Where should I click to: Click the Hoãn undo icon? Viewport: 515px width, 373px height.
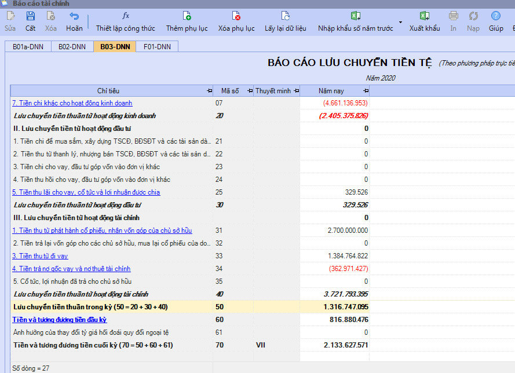(74, 16)
